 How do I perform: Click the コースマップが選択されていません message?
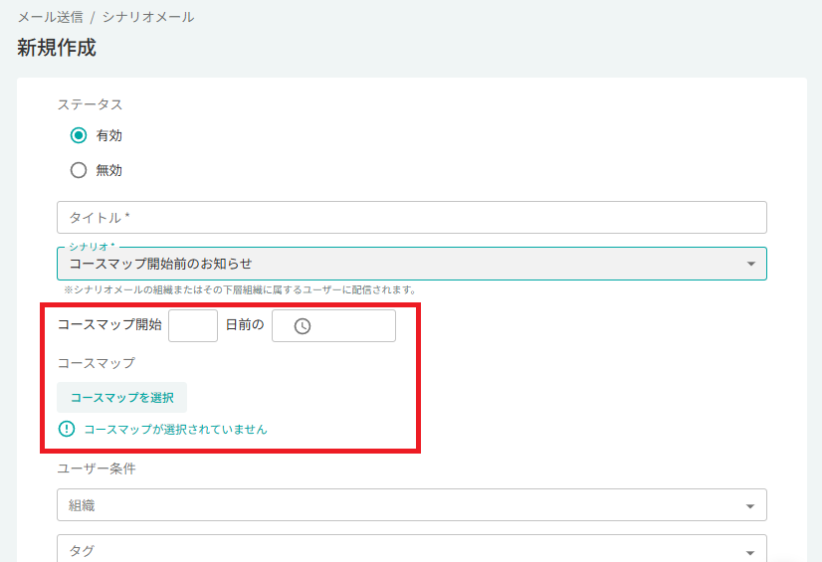(x=175, y=430)
